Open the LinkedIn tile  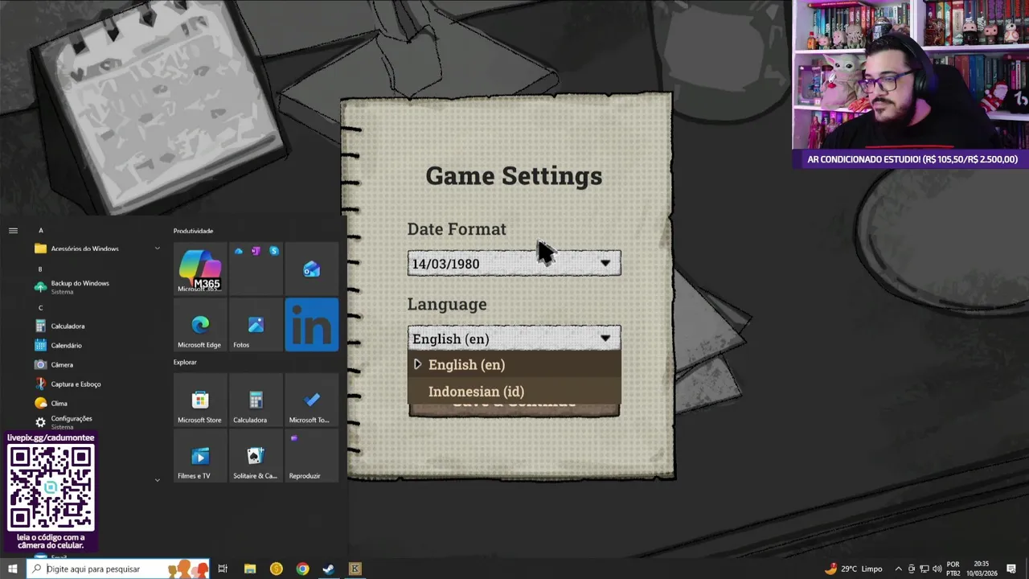click(311, 324)
